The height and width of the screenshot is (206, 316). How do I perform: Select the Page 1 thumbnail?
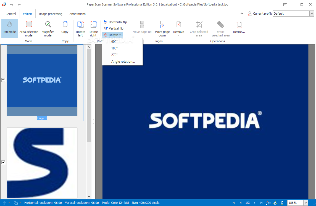click(42, 80)
